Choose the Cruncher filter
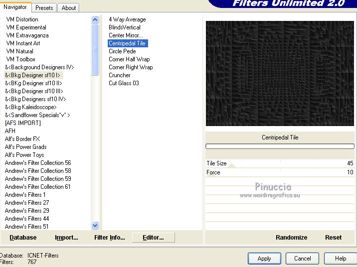The height and width of the screenshot is (267, 357). [x=120, y=75]
